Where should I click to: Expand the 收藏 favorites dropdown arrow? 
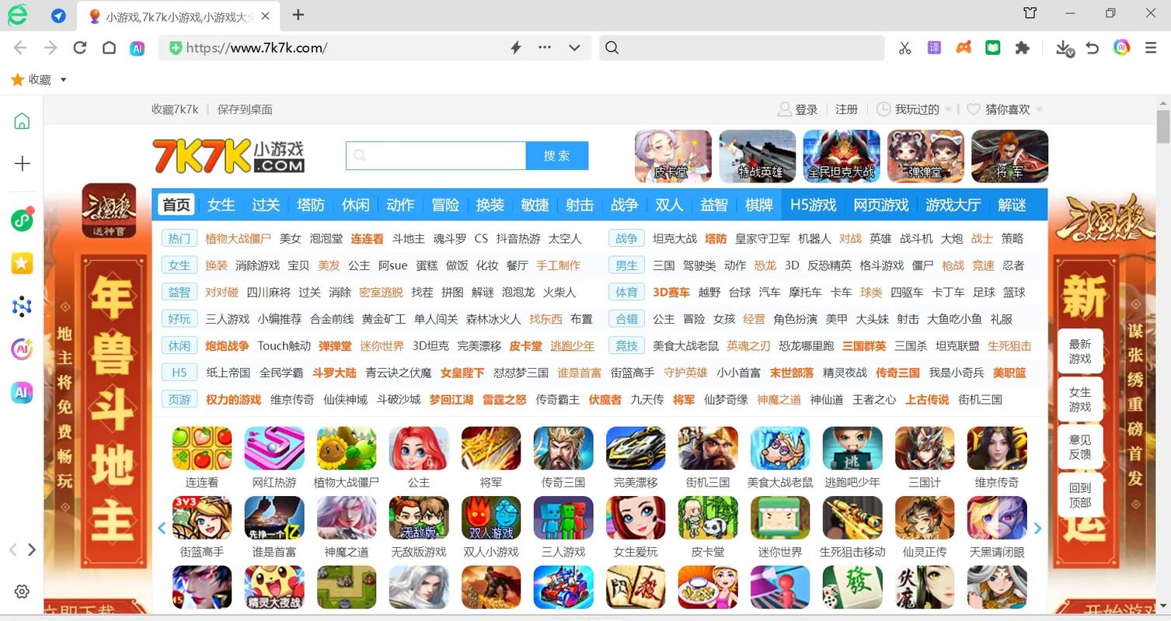[x=63, y=79]
